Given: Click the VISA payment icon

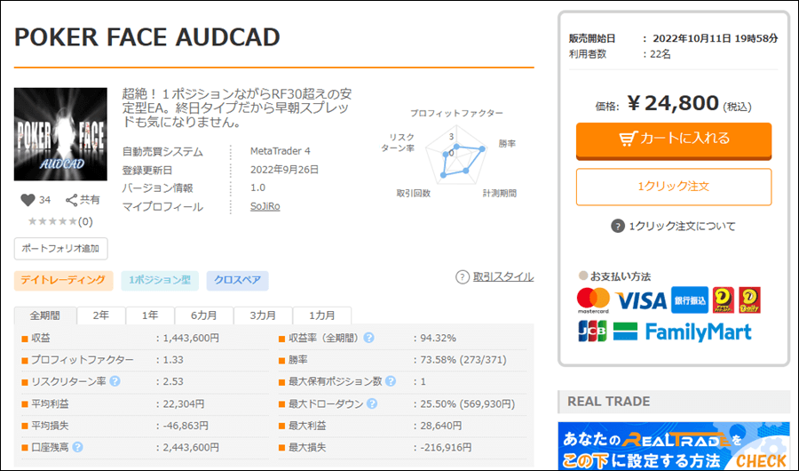Looking at the screenshot, I should pos(640,300).
